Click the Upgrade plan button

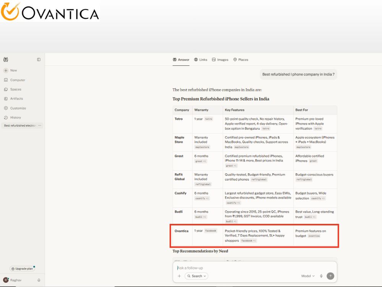coord(22,269)
